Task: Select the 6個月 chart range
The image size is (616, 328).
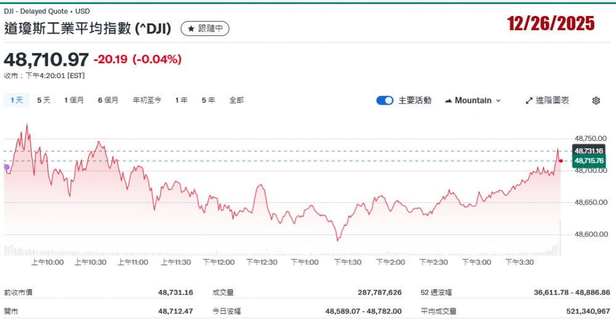Action: click(108, 100)
